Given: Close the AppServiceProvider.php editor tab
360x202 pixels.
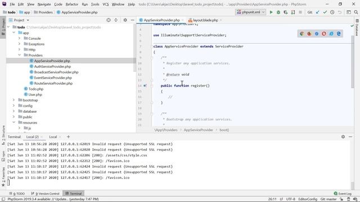Looking at the screenshot, I should [x=183, y=20].
